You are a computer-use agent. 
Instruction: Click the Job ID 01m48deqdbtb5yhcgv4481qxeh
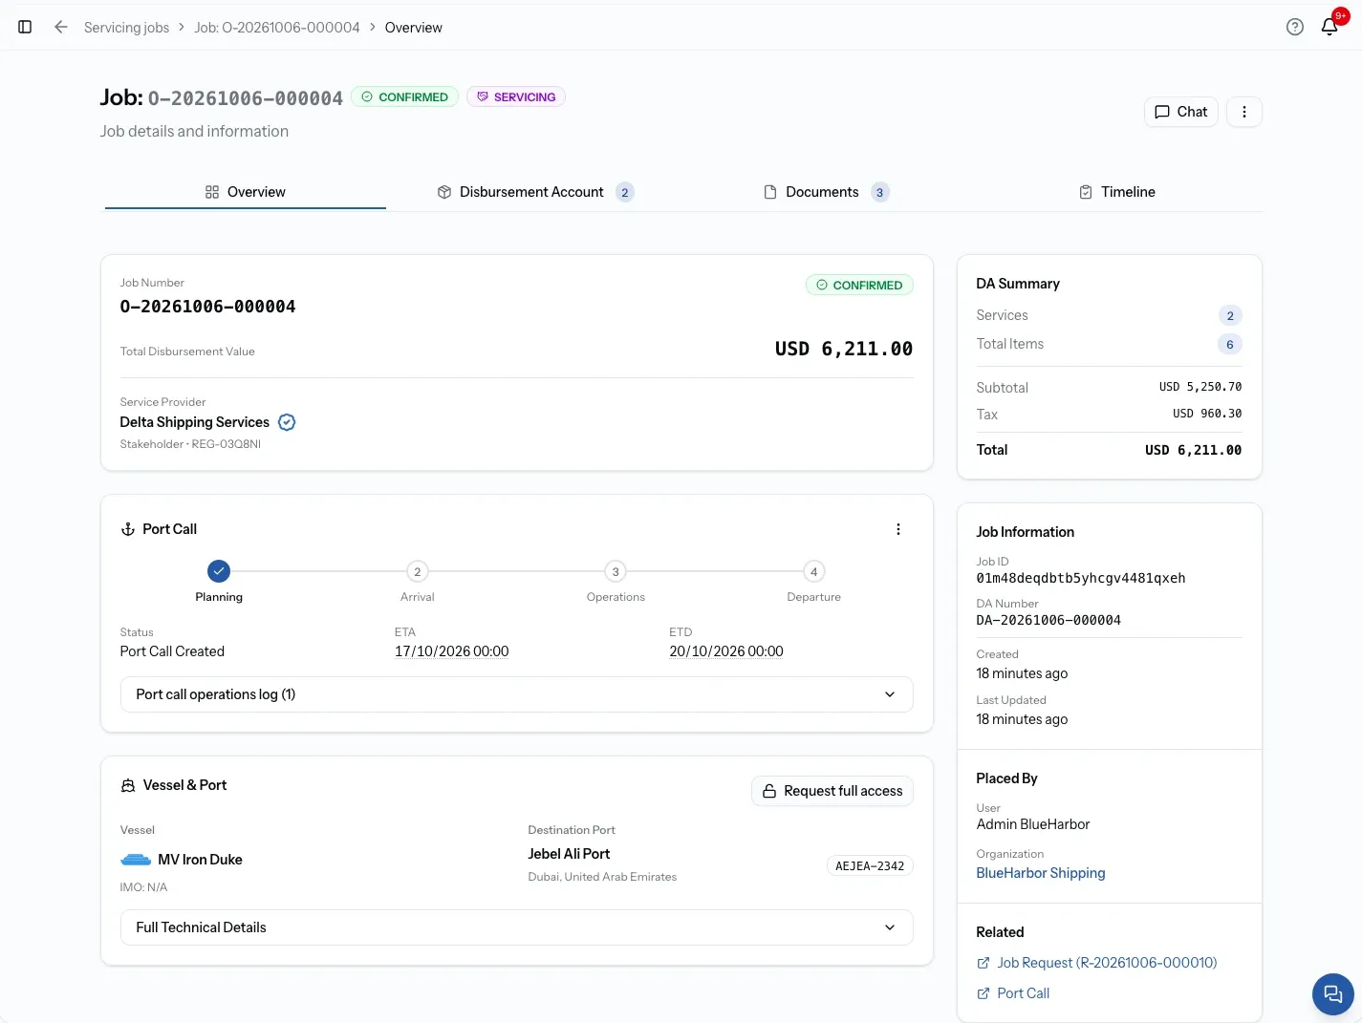tap(1081, 578)
